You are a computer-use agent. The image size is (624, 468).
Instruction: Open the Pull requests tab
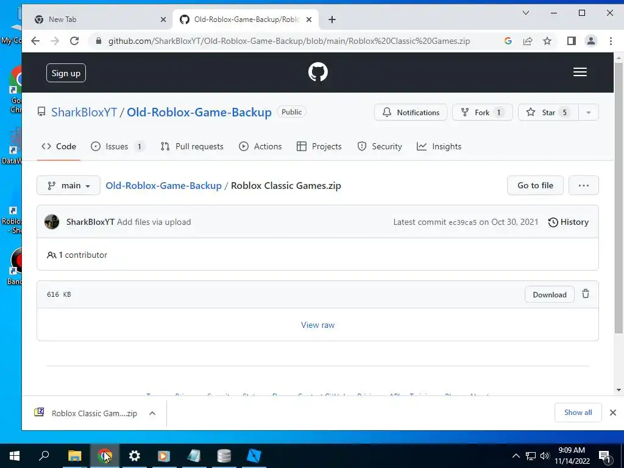click(192, 146)
